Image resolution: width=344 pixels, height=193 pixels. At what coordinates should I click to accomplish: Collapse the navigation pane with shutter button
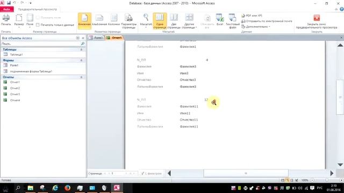[83, 38]
